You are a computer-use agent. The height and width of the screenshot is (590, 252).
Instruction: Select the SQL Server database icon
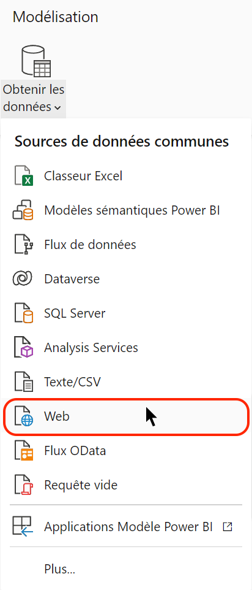(24, 313)
